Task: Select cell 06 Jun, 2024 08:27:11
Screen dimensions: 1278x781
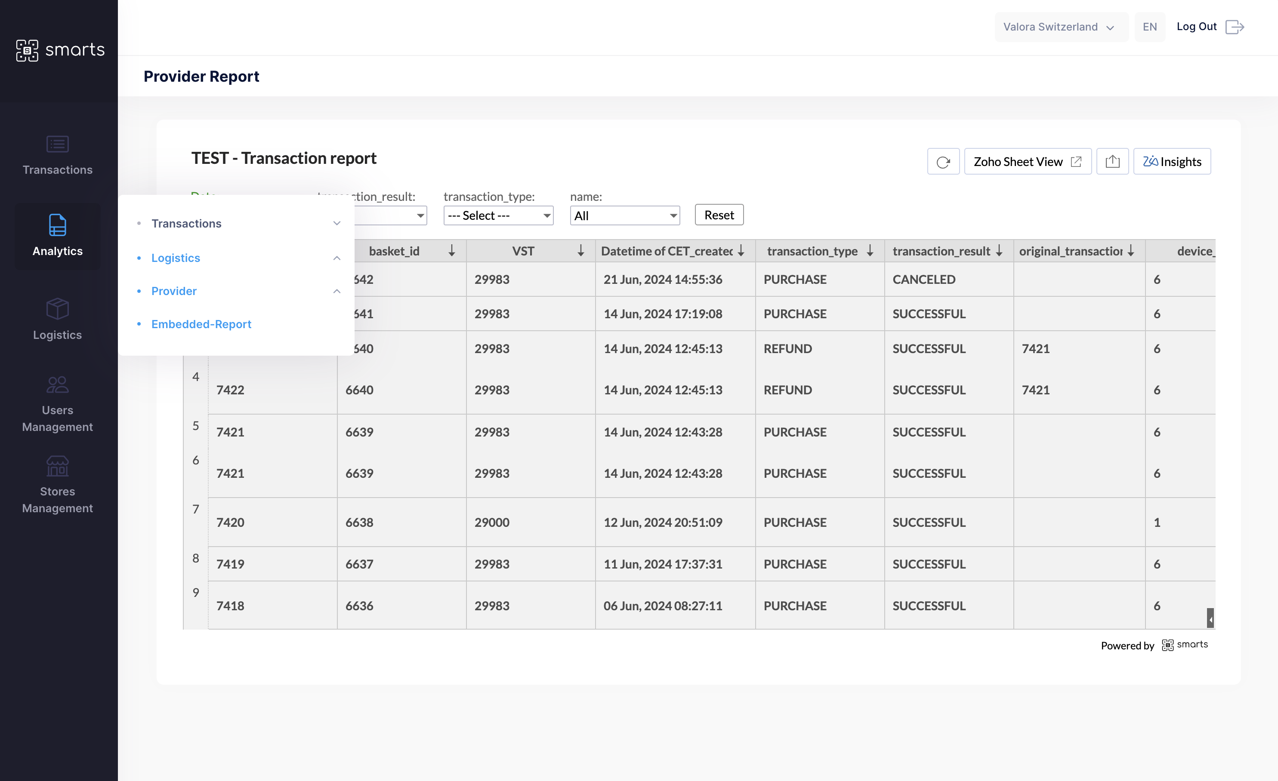Action: coord(675,605)
